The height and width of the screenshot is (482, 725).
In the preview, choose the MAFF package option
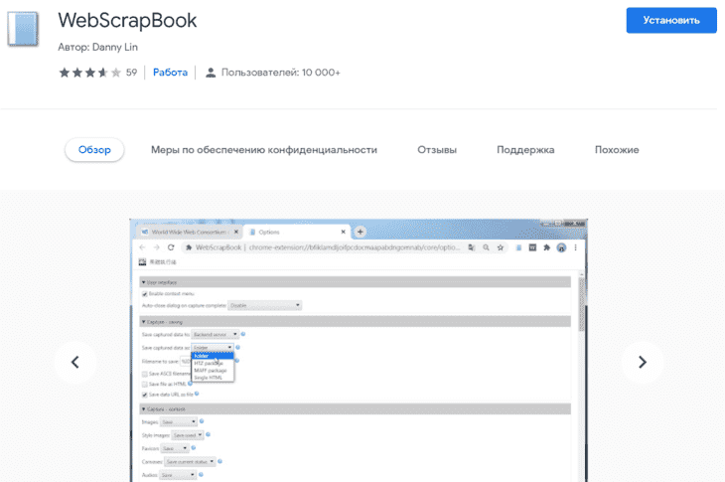coord(213,371)
